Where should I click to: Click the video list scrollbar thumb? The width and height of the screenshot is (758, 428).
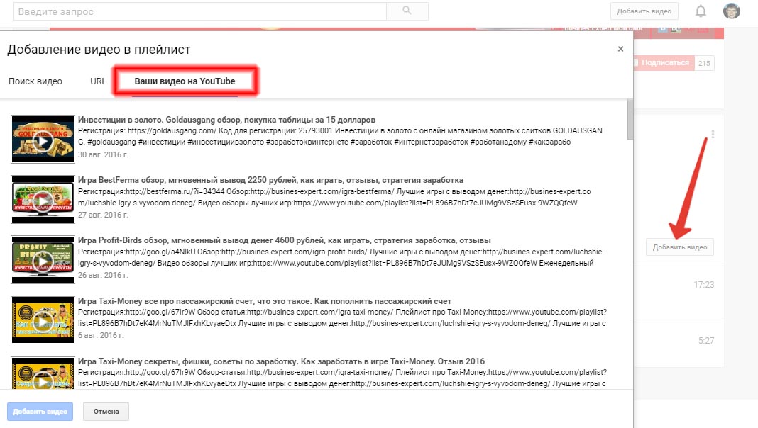coord(630,119)
